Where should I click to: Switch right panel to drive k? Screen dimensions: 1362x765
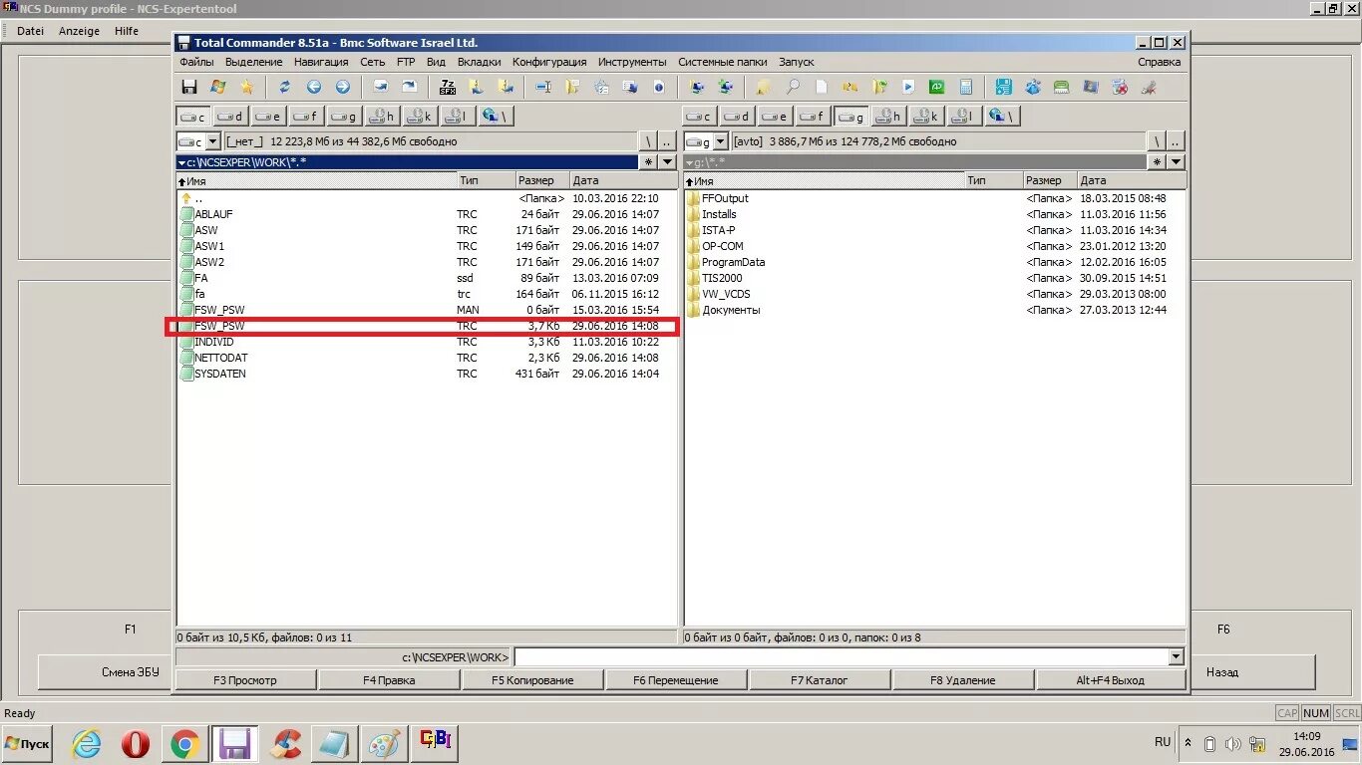tap(926, 117)
